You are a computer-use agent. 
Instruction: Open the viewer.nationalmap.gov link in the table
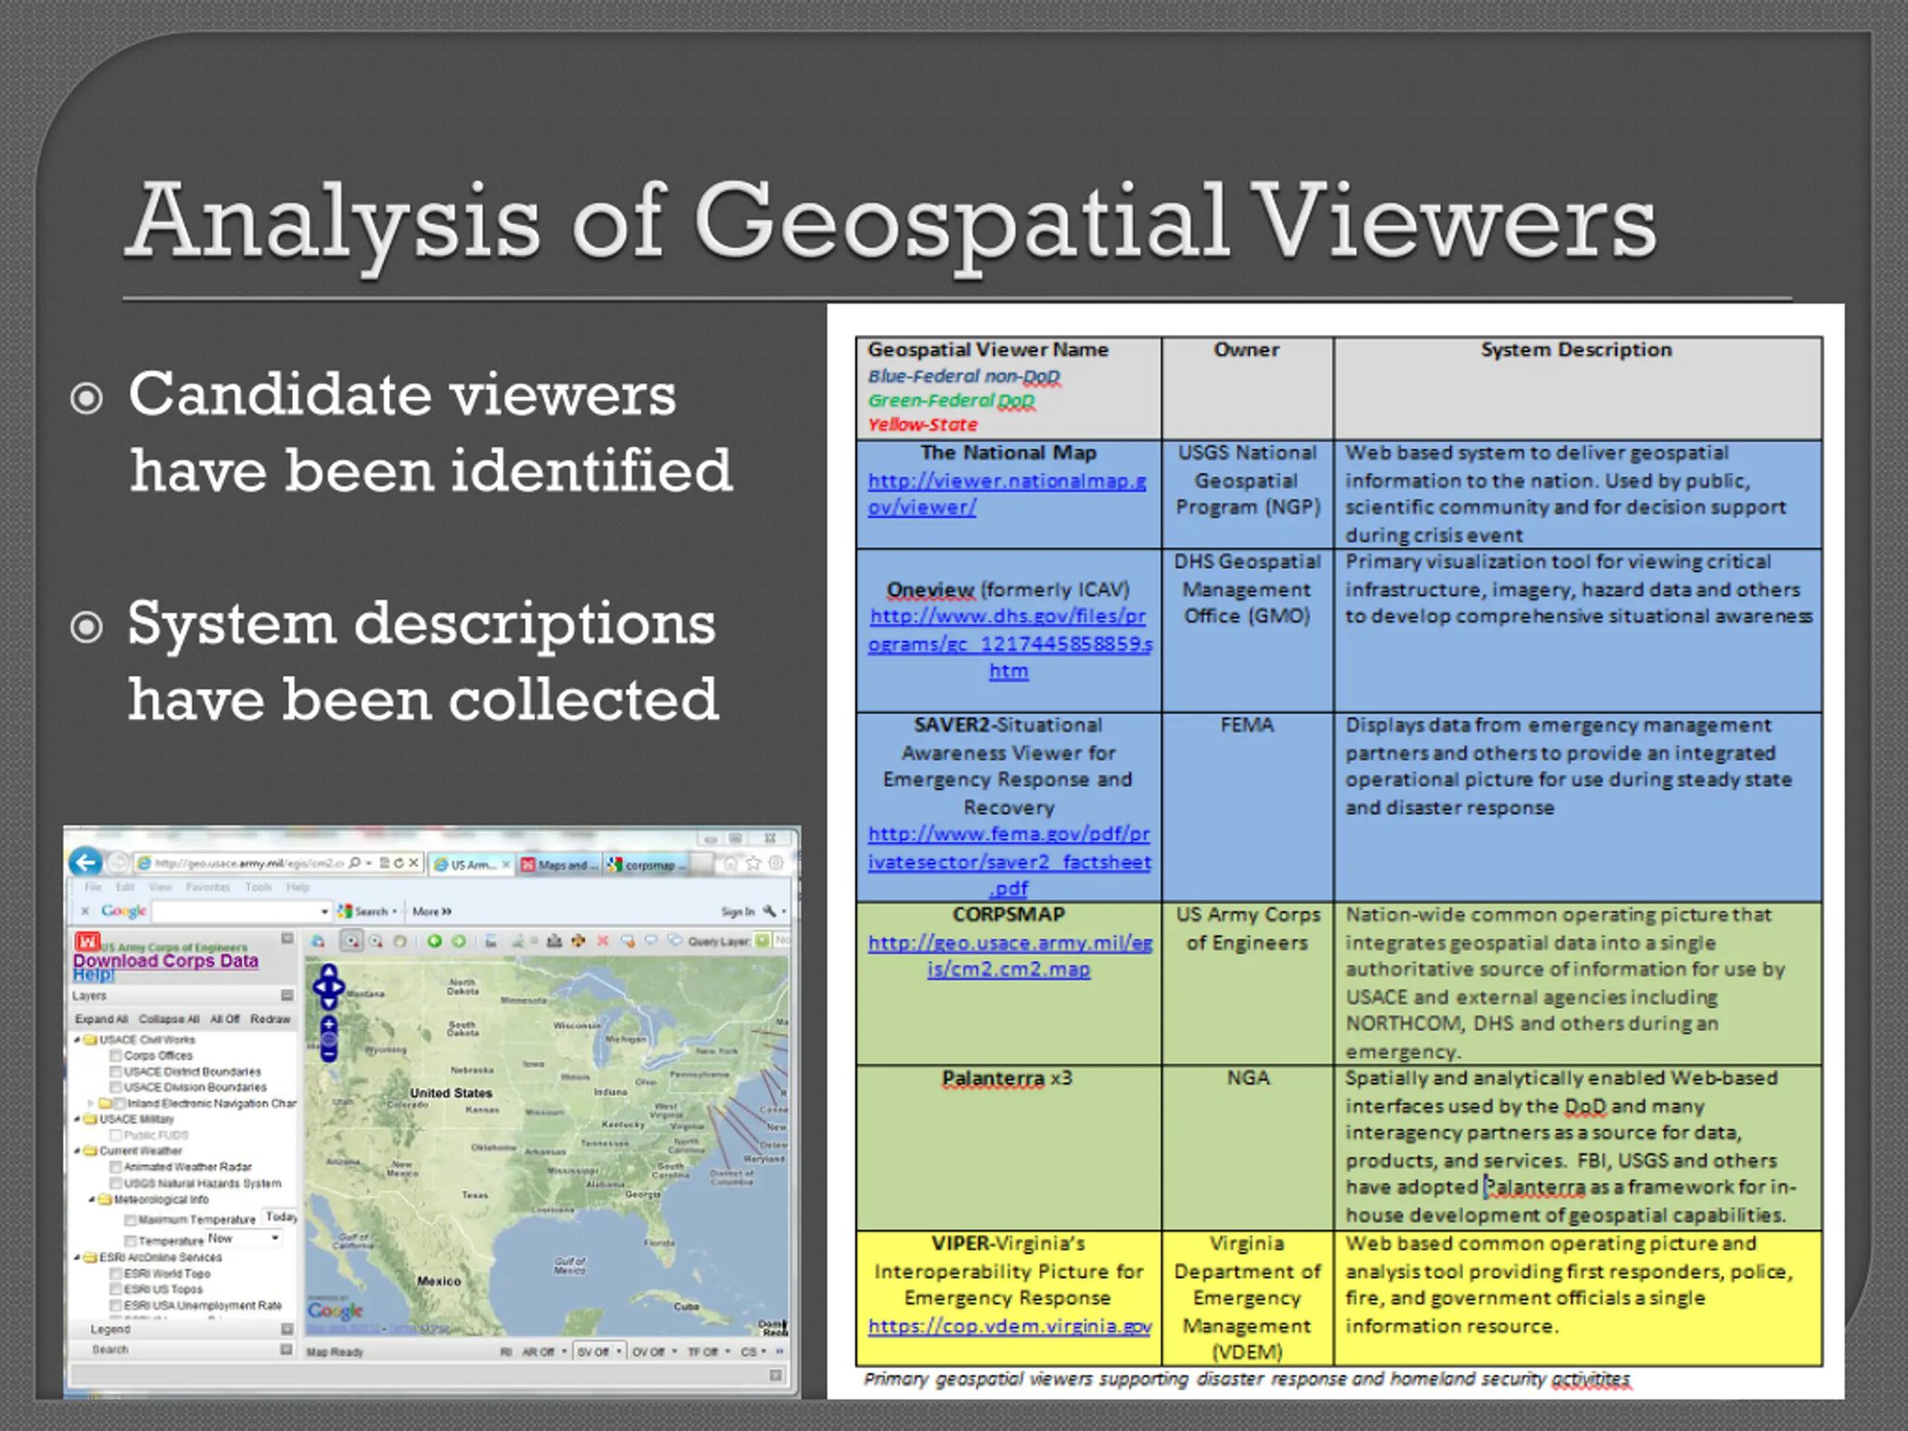click(1007, 493)
